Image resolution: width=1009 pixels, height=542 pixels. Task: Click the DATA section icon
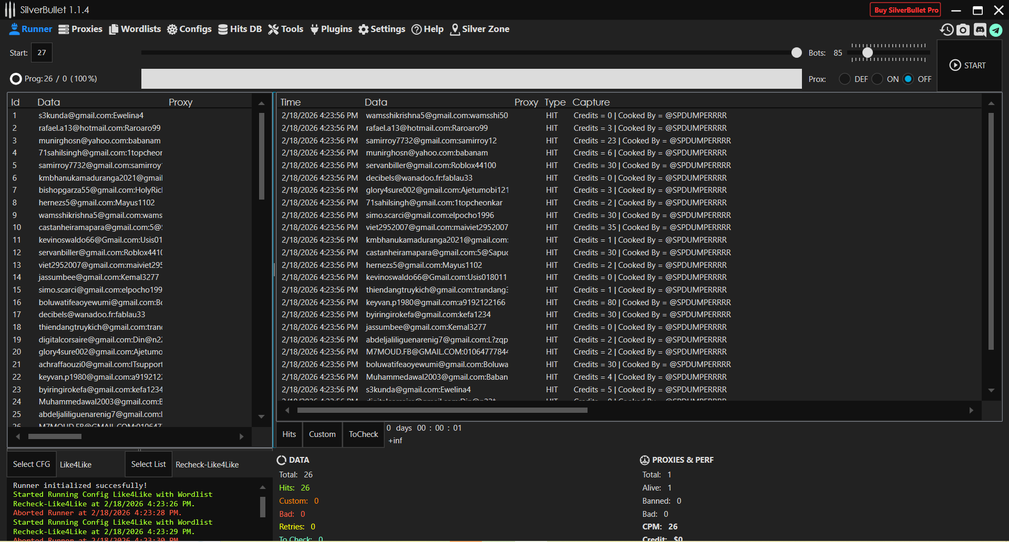[x=282, y=460]
